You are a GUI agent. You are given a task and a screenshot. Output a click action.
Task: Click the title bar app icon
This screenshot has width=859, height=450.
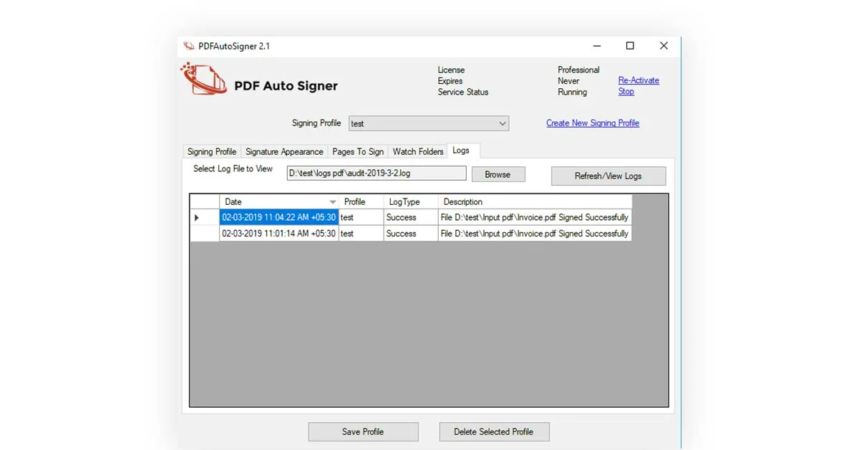[x=189, y=46]
